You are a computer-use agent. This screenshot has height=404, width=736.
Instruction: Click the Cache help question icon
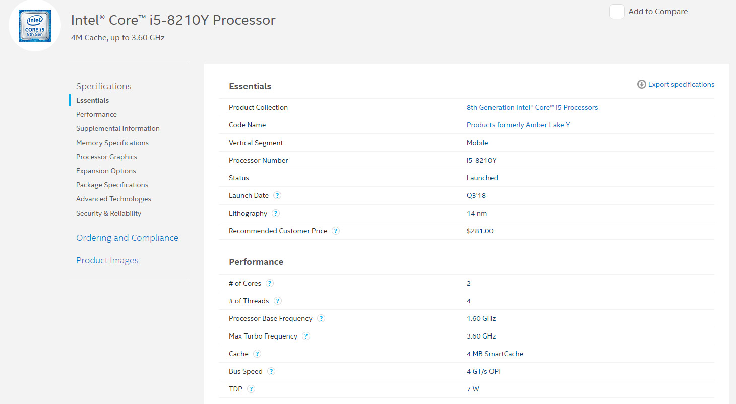(x=257, y=354)
